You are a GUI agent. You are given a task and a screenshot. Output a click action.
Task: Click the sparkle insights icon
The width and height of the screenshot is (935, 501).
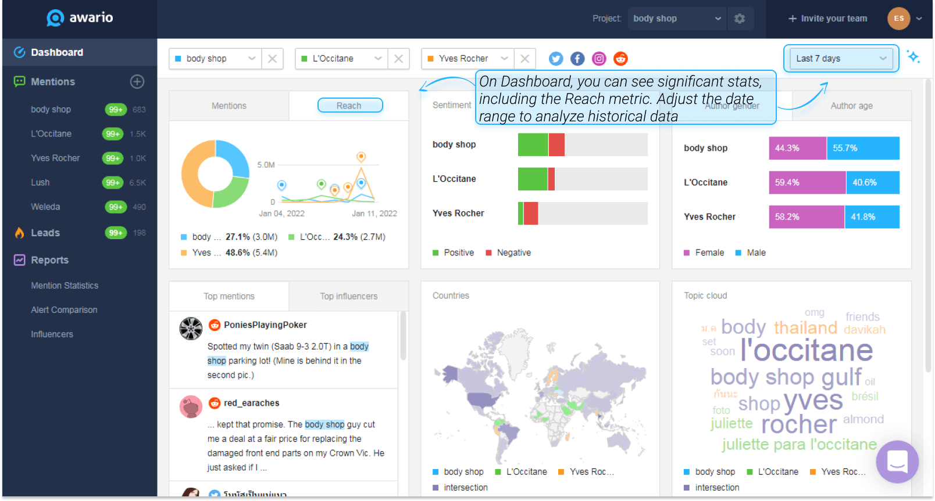(x=913, y=57)
